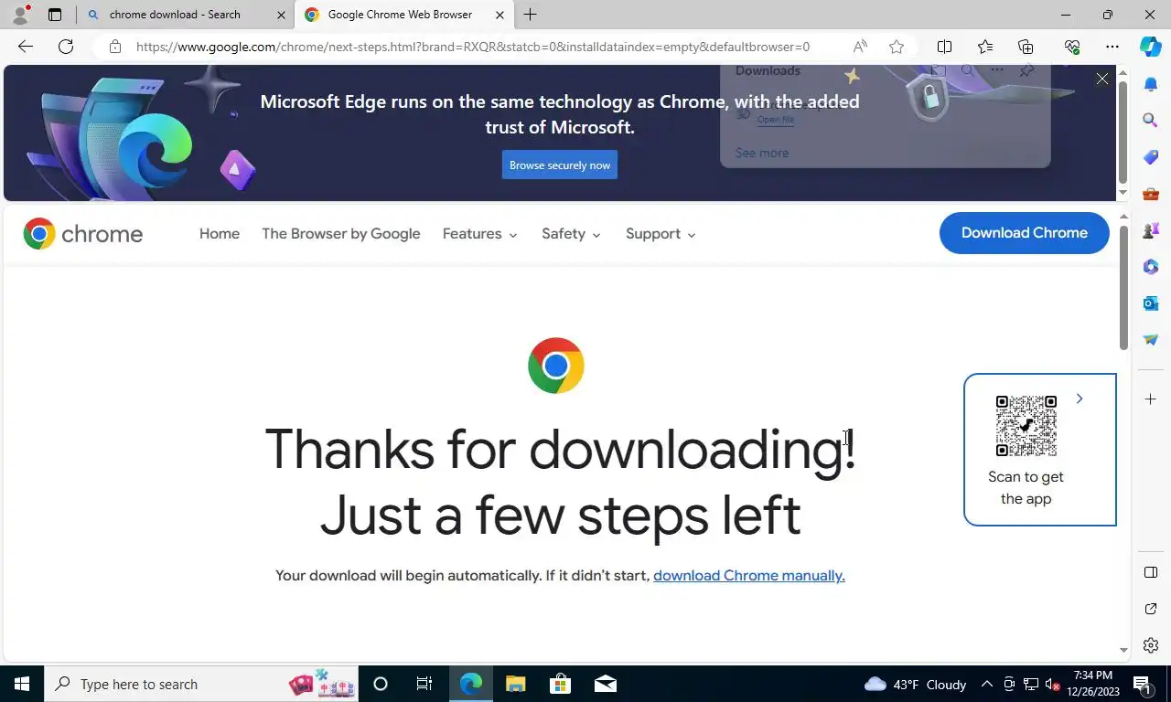Click the banner scrollbar down arrow
Screen dimensions: 1171x702
[1123, 193]
